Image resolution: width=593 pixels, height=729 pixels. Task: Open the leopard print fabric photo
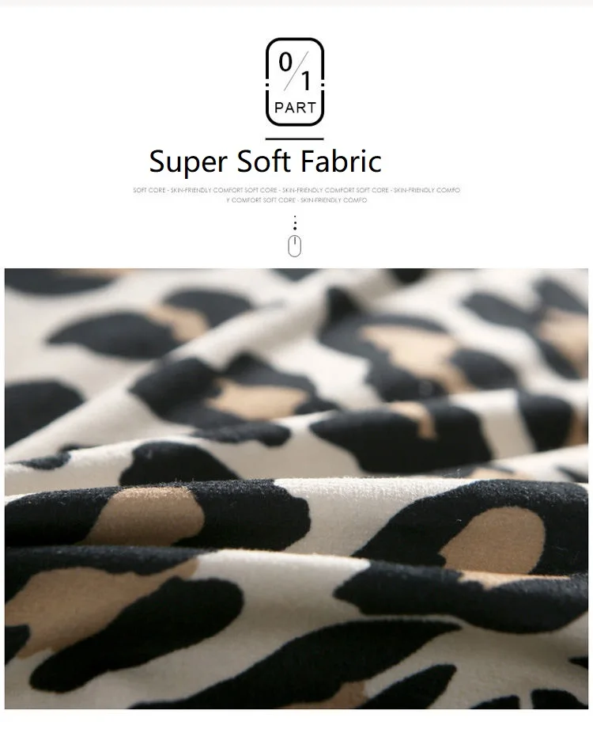296,488
